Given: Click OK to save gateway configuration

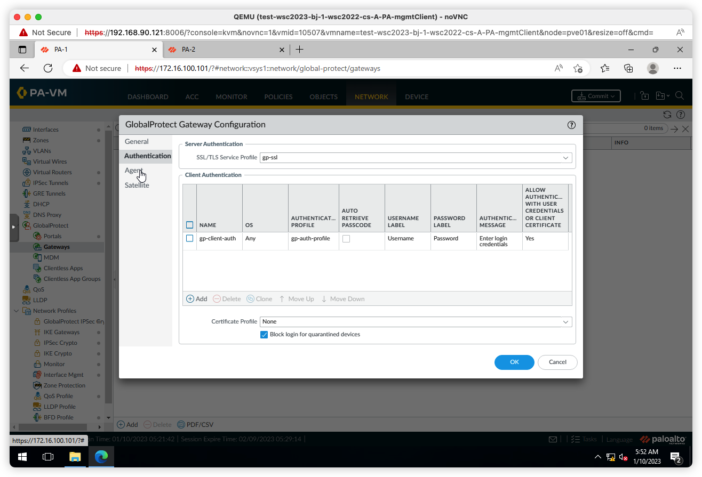Looking at the screenshot, I should (x=514, y=362).
